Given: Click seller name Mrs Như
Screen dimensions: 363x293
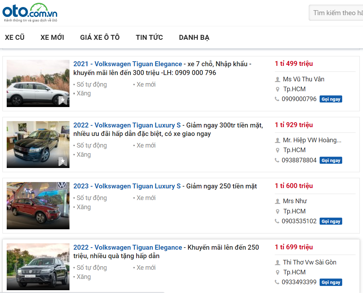Looking at the screenshot, I should click(295, 201).
